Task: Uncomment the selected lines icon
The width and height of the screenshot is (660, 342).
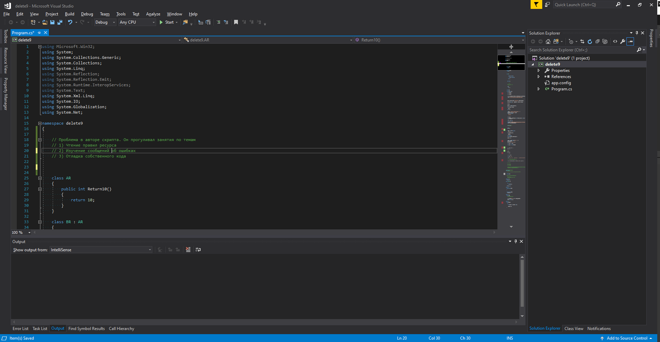Action: [x=226, y=22]
